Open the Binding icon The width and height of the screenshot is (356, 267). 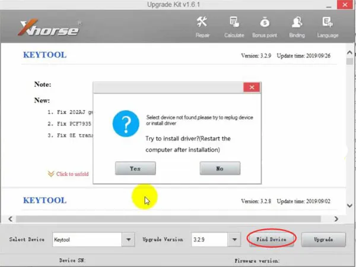(297, 27)
